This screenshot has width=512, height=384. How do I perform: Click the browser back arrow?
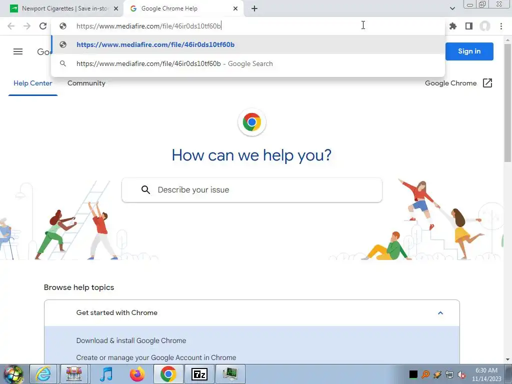pyautogui.click(x=11, y=26)
